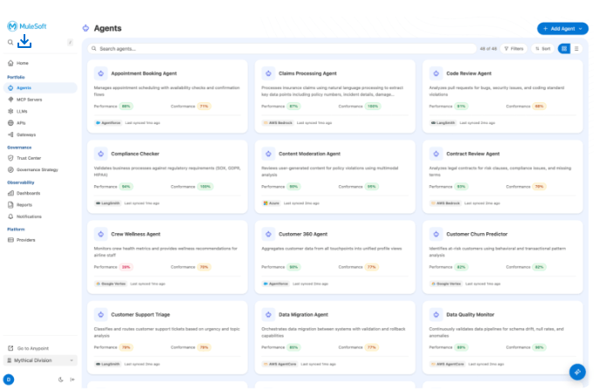
Task: Click the Appointment Booking Agent card icon
Action: click(100, 73)
